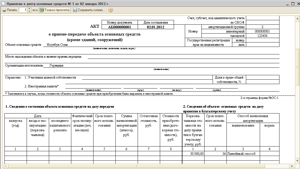Select initial cost cell 30 000,00
This screenshot has height=169, width=300.
click(x=193, y=154)
